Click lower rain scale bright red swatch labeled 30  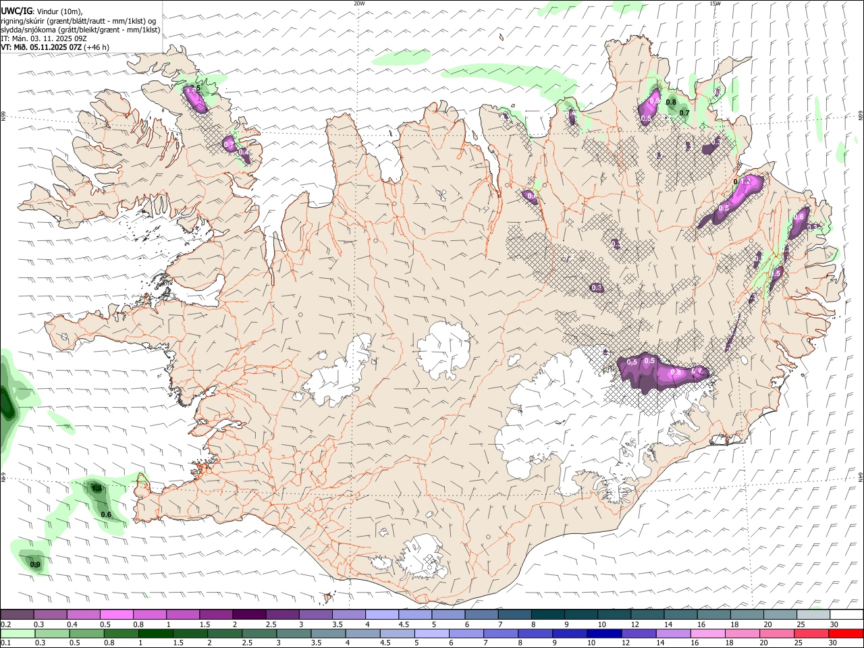tap(846, 633)
